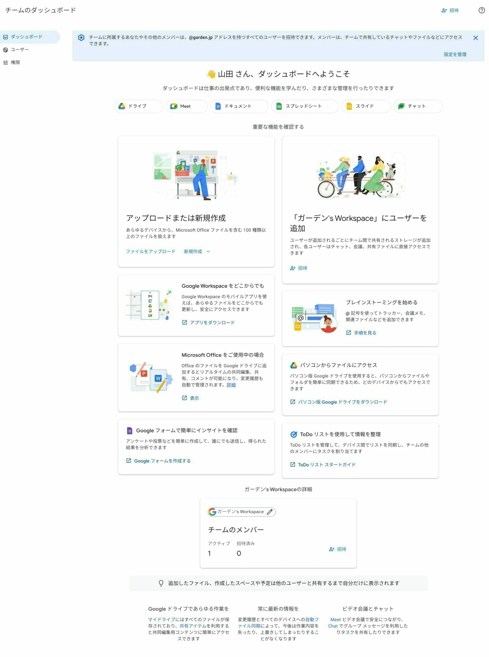Open the ドライブ app chip
Image resolution: width=489 pixels, height=657 pixels.
(138, 106)
